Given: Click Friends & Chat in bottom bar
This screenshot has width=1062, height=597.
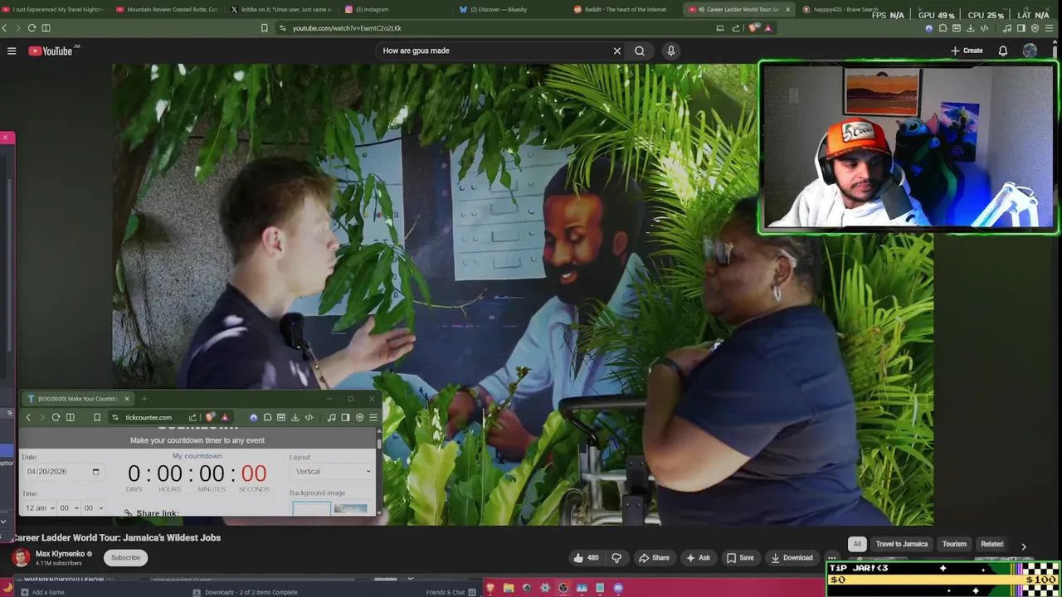Looking at the screenshot, I should click(x=451, y=592).
